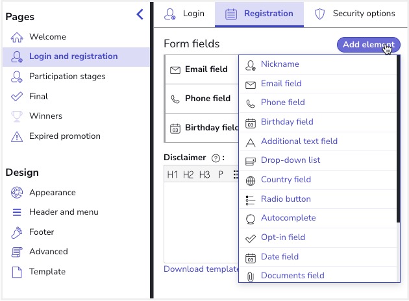
Task: Click the Winners trophy icon
Action: 17,116
